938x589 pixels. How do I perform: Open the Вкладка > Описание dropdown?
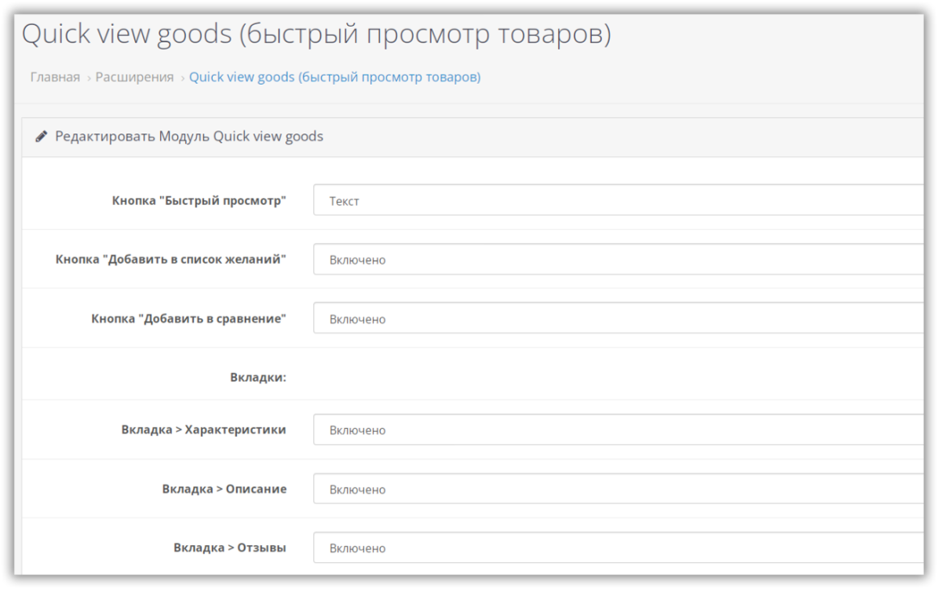(x=618, y=488)
